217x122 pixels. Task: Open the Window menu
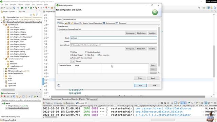pos(39,4)
